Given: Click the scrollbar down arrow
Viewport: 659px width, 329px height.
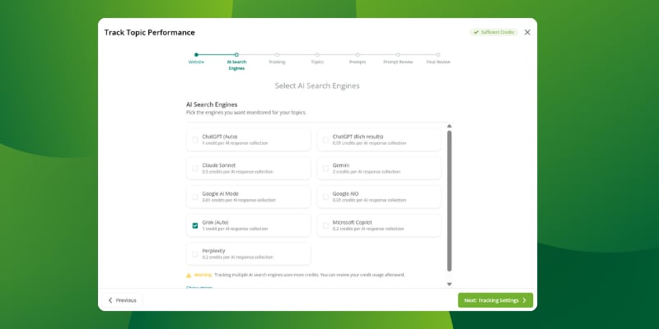Looking at the screenshot, I should [449, 284].
